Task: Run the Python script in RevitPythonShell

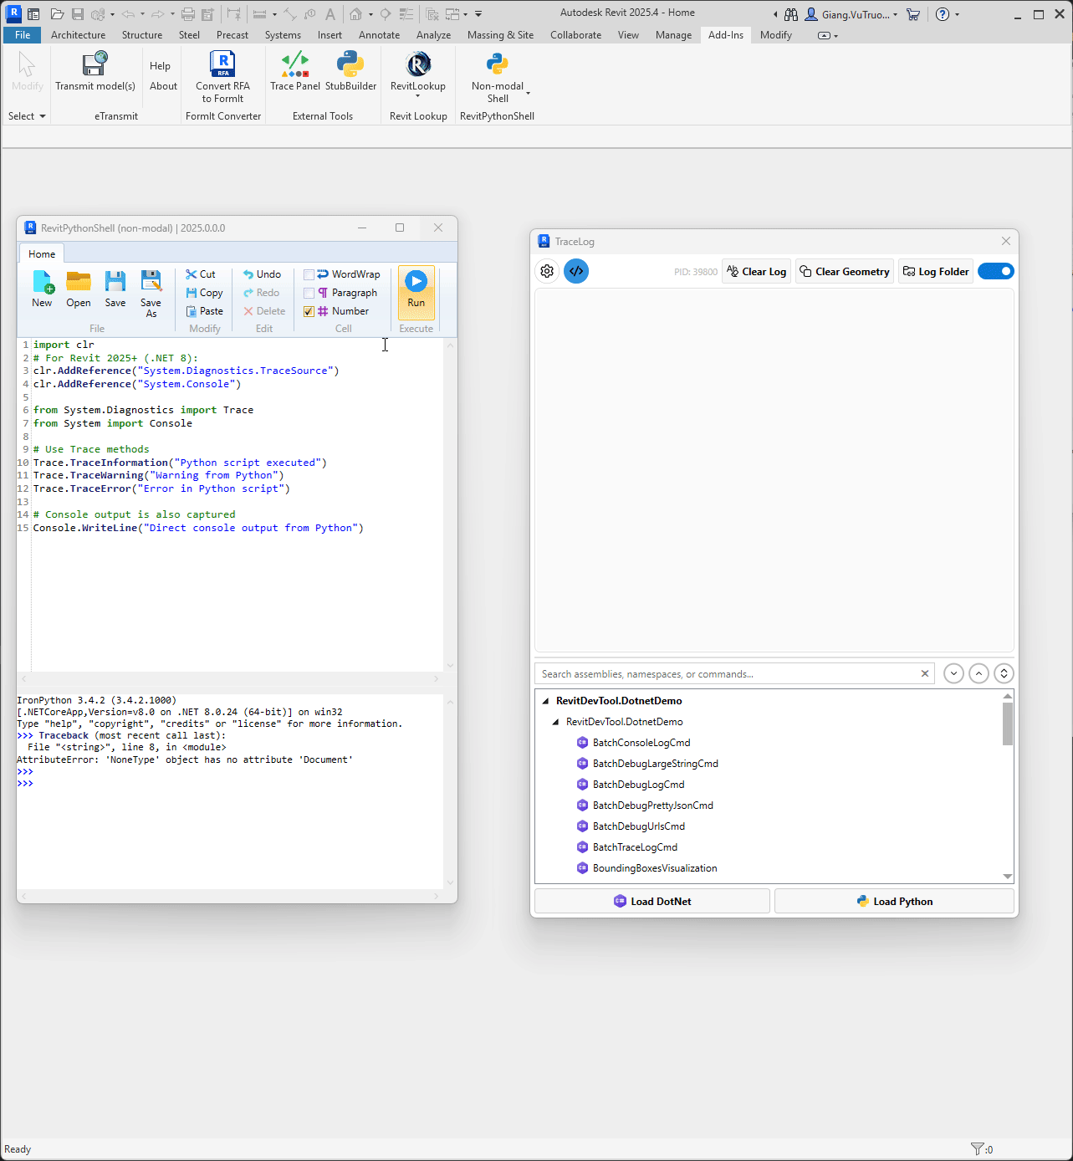Action: (416, 290)
